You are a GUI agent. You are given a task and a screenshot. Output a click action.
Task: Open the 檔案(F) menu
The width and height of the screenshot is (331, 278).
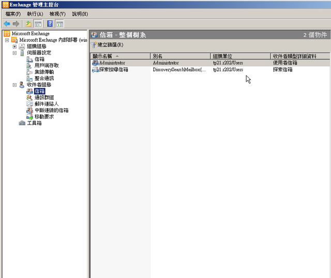13,14
